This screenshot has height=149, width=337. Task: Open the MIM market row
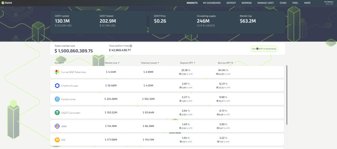[167, 126]
